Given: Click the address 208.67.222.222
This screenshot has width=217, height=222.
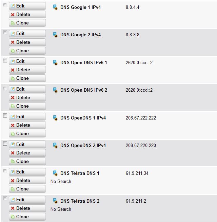Looking at the screenshot, I should (141, 118).
